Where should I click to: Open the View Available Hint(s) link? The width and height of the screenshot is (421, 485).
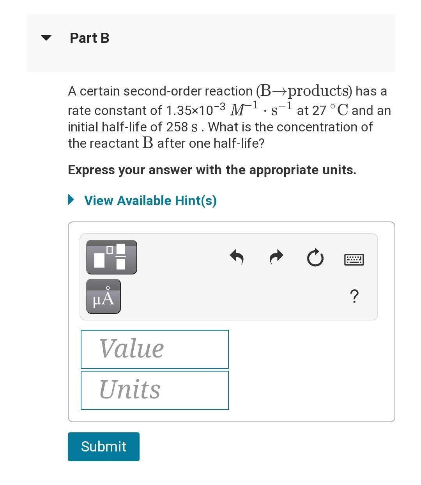click(x=150, y=200)
